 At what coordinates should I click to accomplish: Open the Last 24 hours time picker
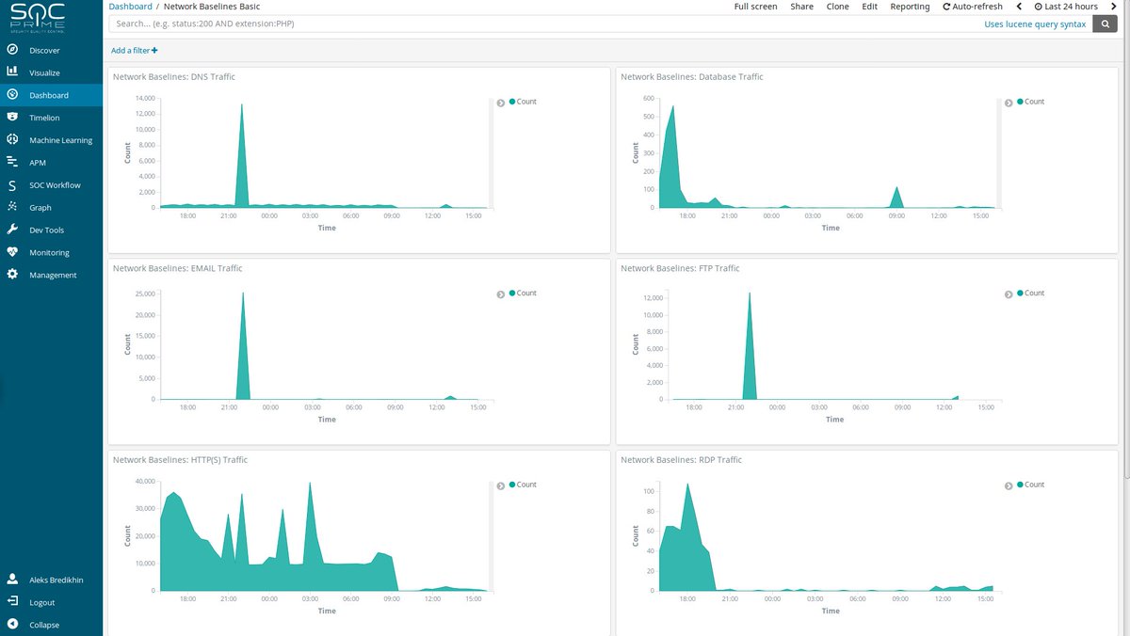tap(1066, 7)
